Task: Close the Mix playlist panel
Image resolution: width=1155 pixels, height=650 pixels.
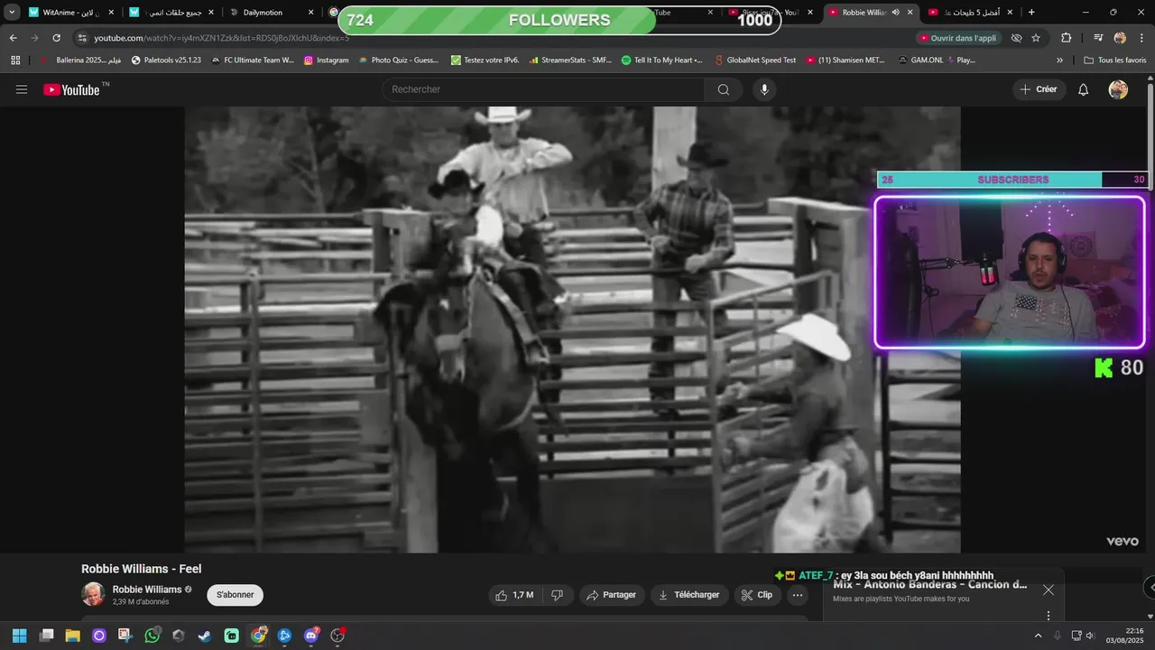Action: [x=1048, y=590]
